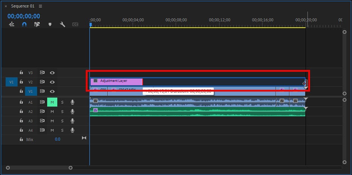Open Timeline Display Settings wrench
Viewport: 352px width, 175px height.
[x=63, y=24]
